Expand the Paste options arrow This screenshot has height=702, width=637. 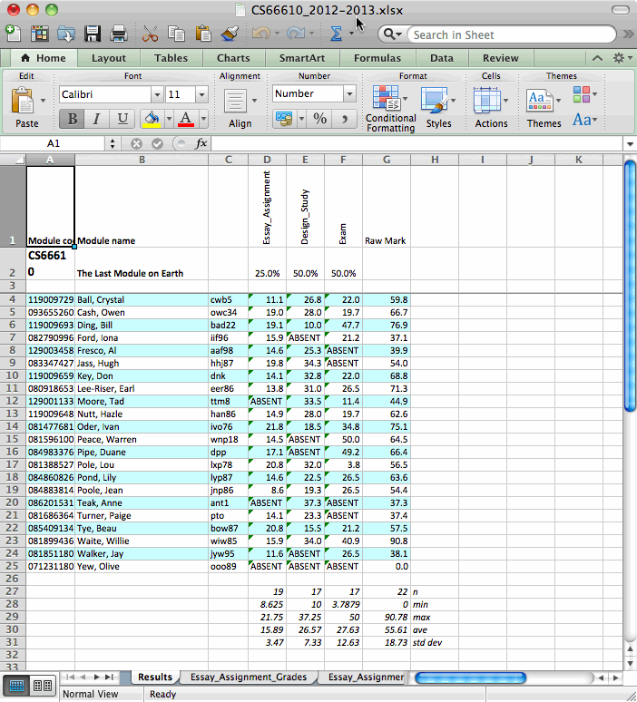43,101
